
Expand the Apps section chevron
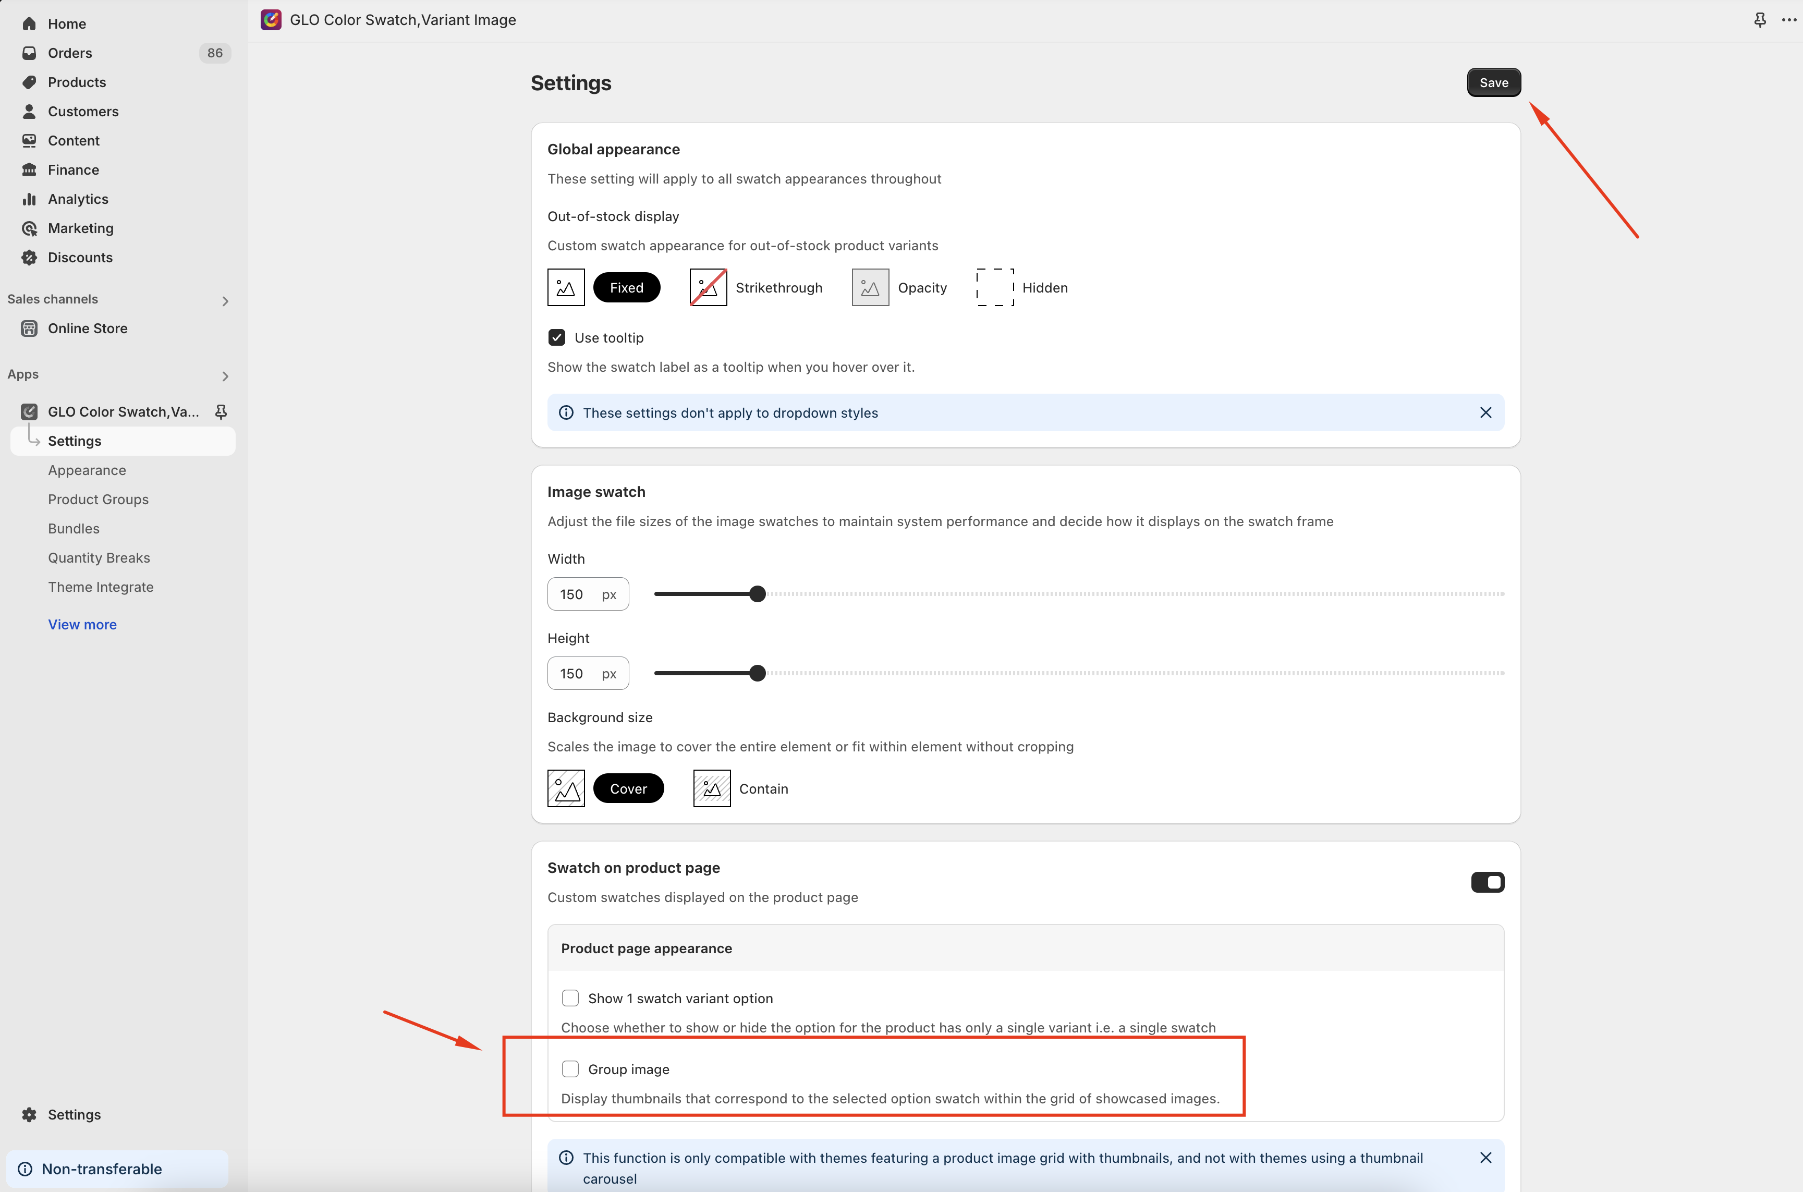[225, 376]
